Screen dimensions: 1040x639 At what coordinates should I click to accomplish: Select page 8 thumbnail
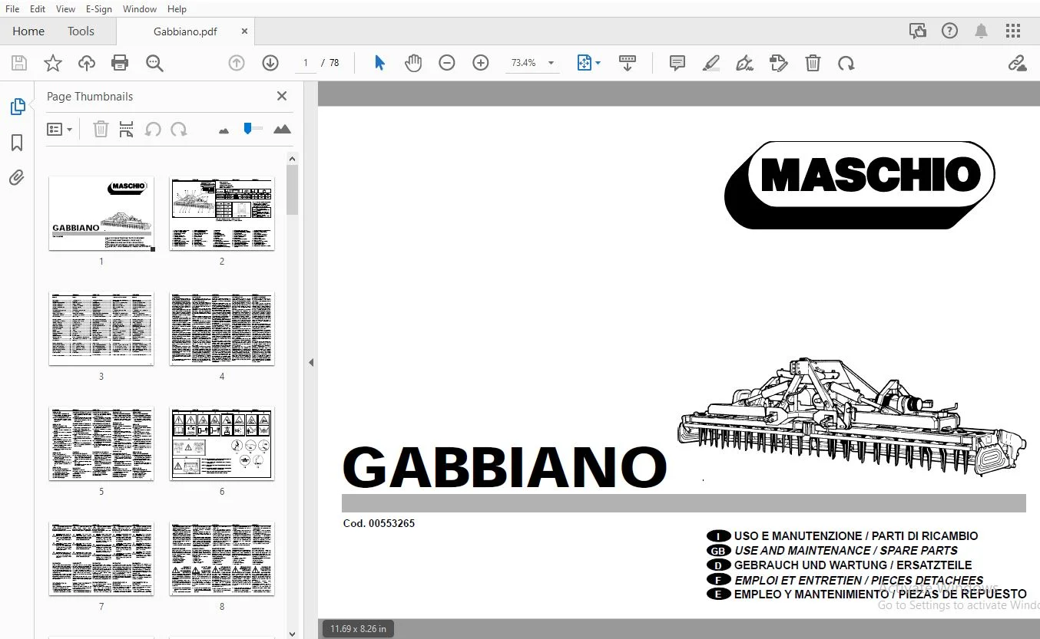pos(222,558)
